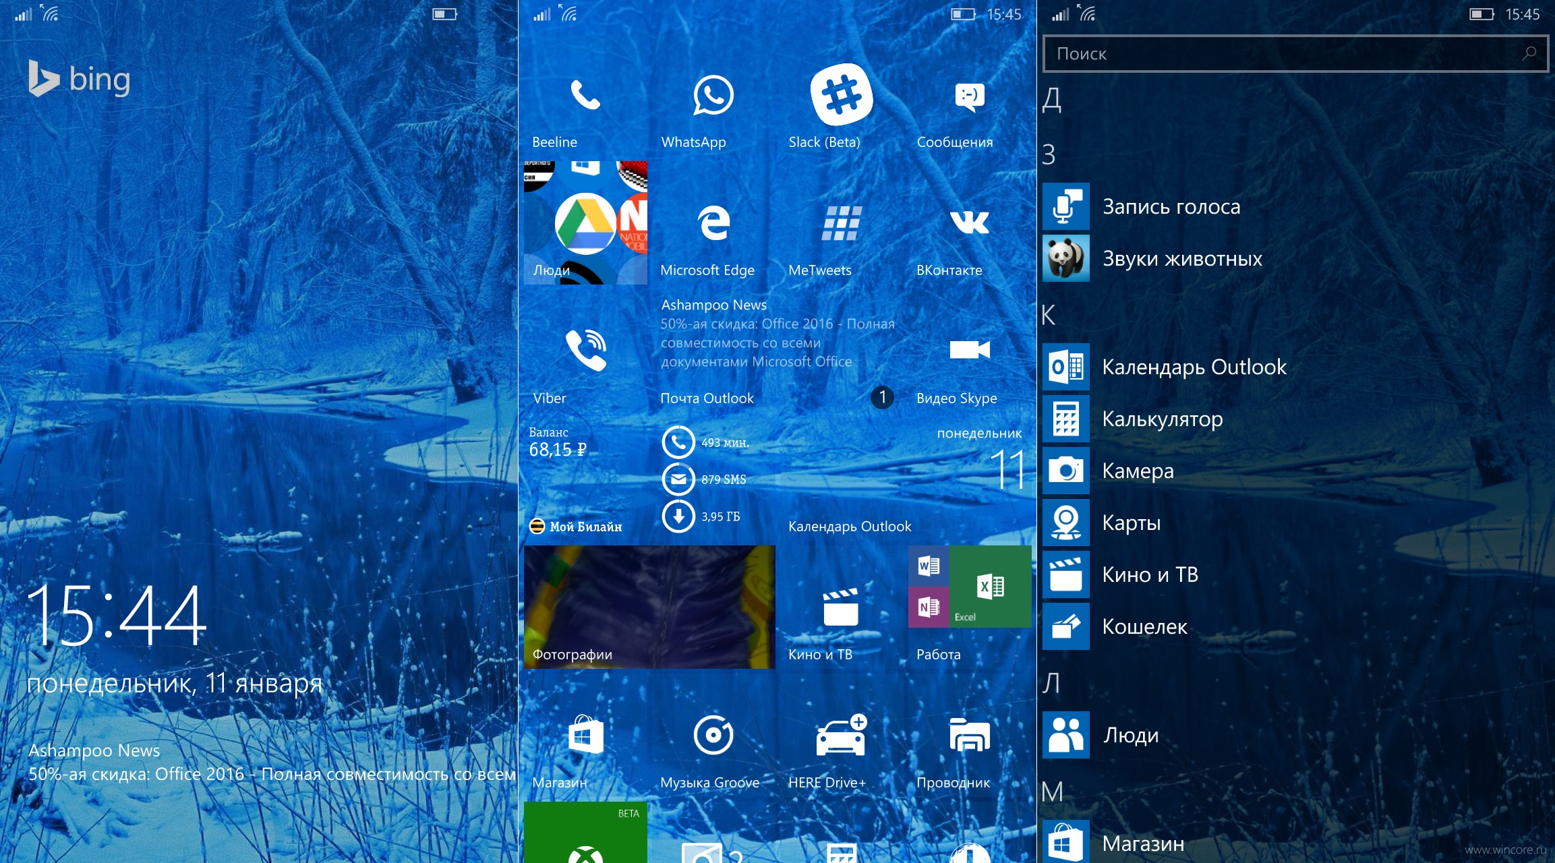This screenshot has height=863, width=1555.
Task: Jump using the letter М header
Action: 1053,792
